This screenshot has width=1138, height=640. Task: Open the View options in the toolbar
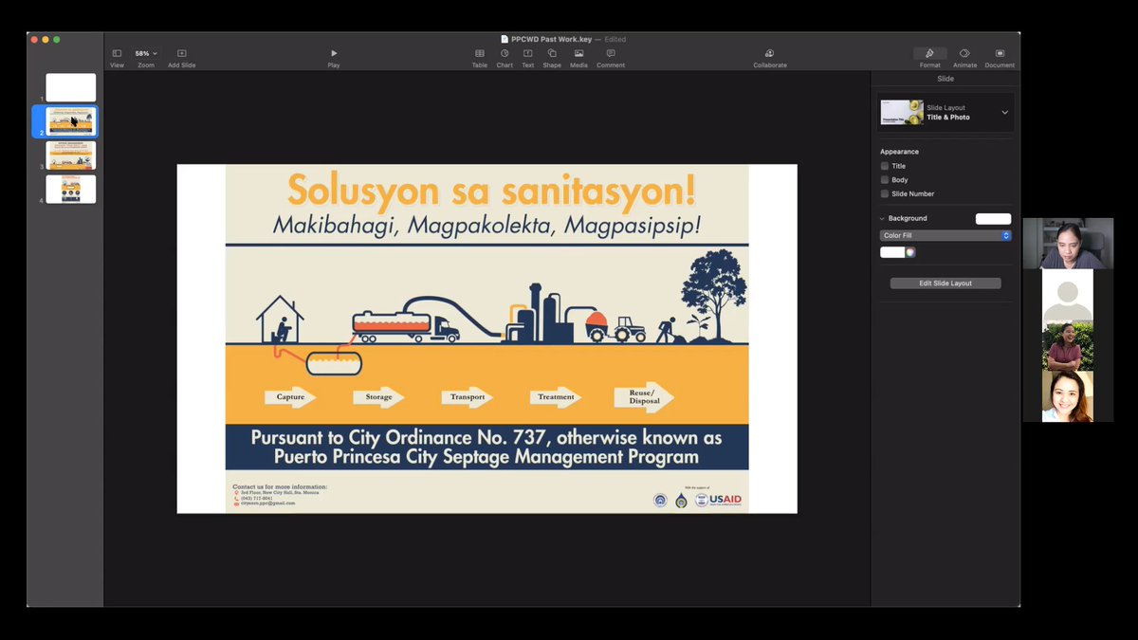(117, 58)
